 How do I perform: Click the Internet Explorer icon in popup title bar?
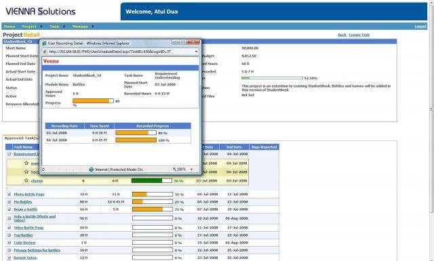(44, 43)
